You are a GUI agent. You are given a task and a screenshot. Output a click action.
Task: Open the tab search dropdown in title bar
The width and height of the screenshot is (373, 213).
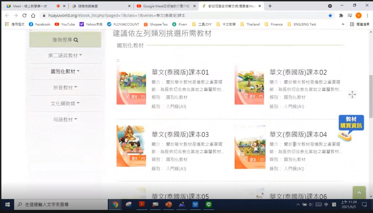point(330,6)
